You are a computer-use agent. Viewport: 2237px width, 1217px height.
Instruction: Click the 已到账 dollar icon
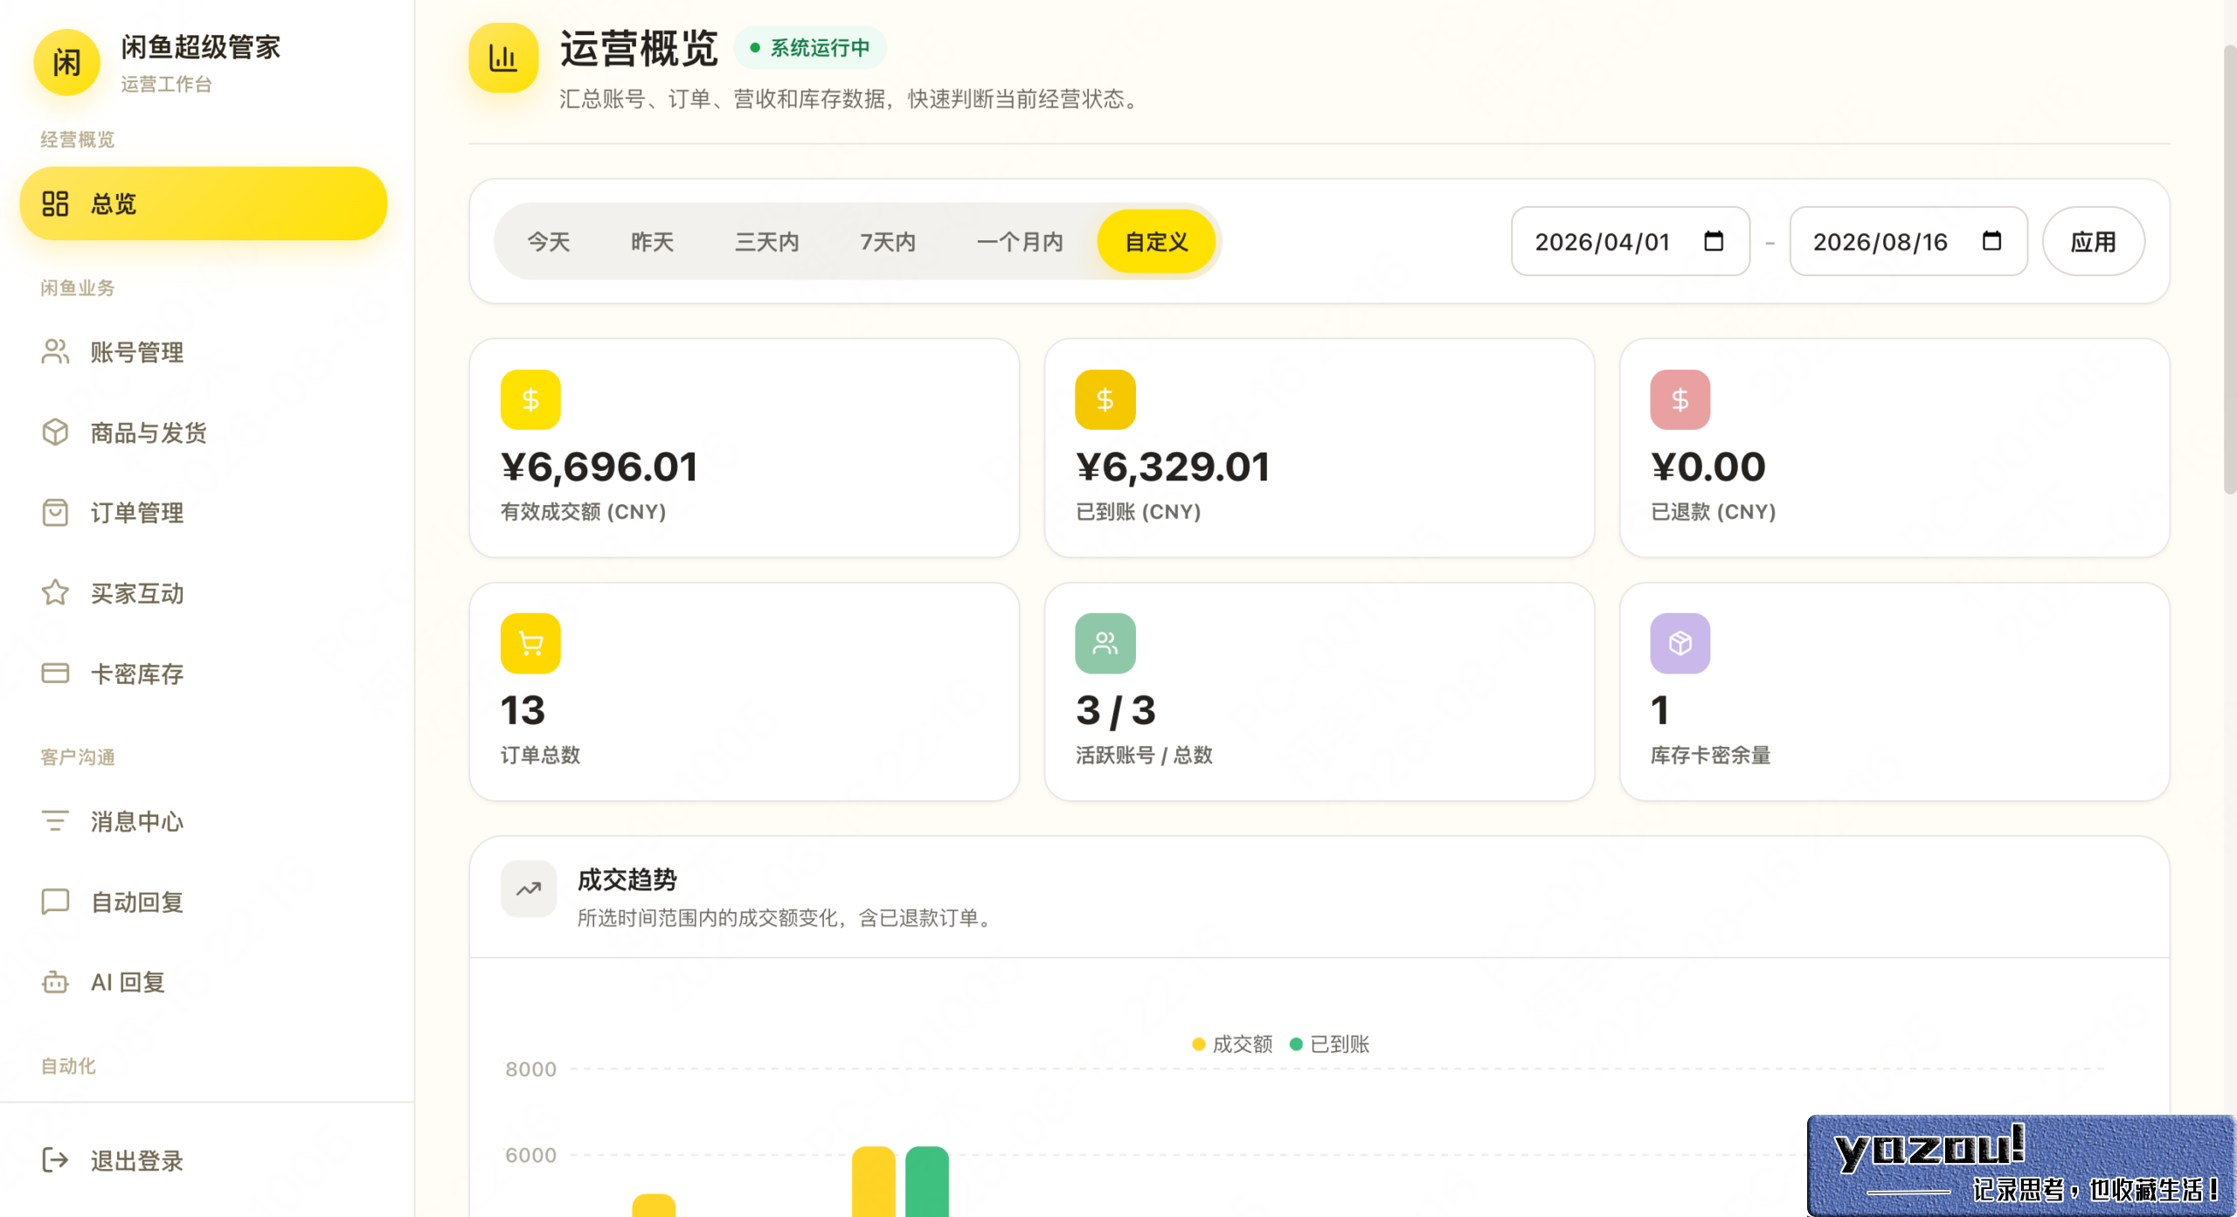click(1105, 399)
